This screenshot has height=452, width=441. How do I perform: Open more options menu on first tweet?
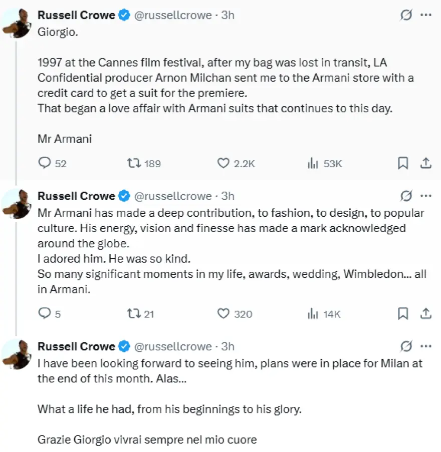click(x=426, y=15)
